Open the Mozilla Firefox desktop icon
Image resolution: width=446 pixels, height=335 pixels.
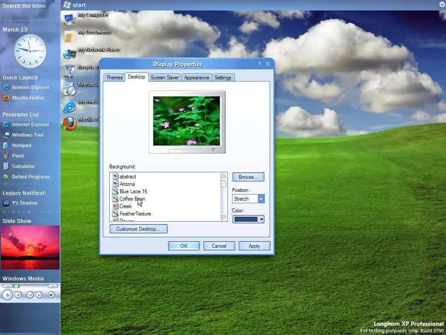click(x=69, y=123)
